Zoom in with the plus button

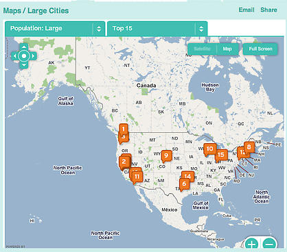[251, 244]
